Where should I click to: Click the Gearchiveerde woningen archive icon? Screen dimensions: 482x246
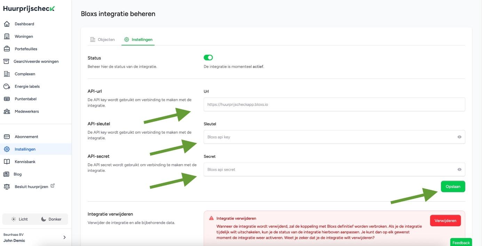point(6,61)
